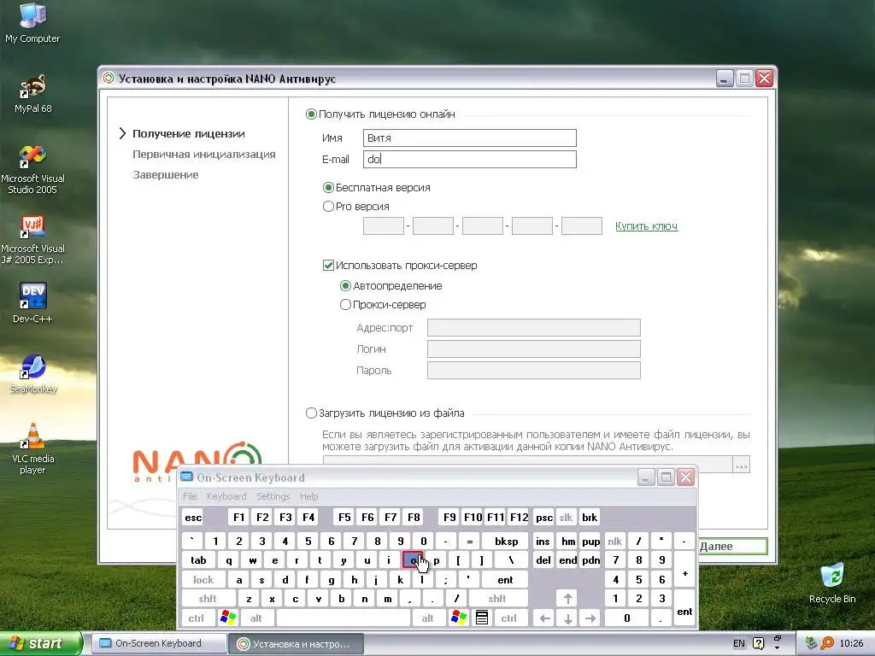Open Microsoft Visual Studio 2005 shortcut
The height and width of the screenshot is (656, 875).
click(32, 169)
